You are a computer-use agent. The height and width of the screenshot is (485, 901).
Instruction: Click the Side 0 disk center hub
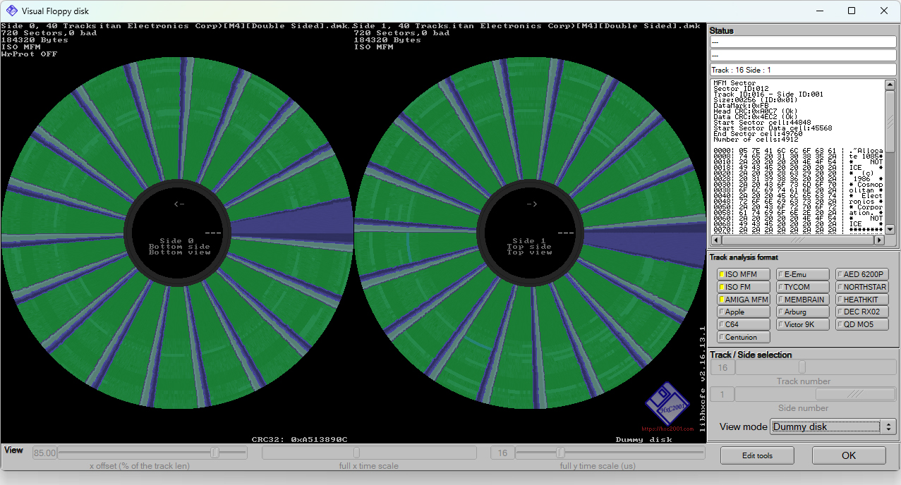click(x=177, y=232)
